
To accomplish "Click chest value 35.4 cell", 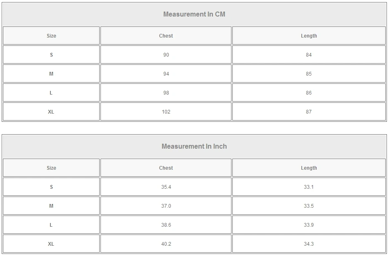I will tap(166, 187).
